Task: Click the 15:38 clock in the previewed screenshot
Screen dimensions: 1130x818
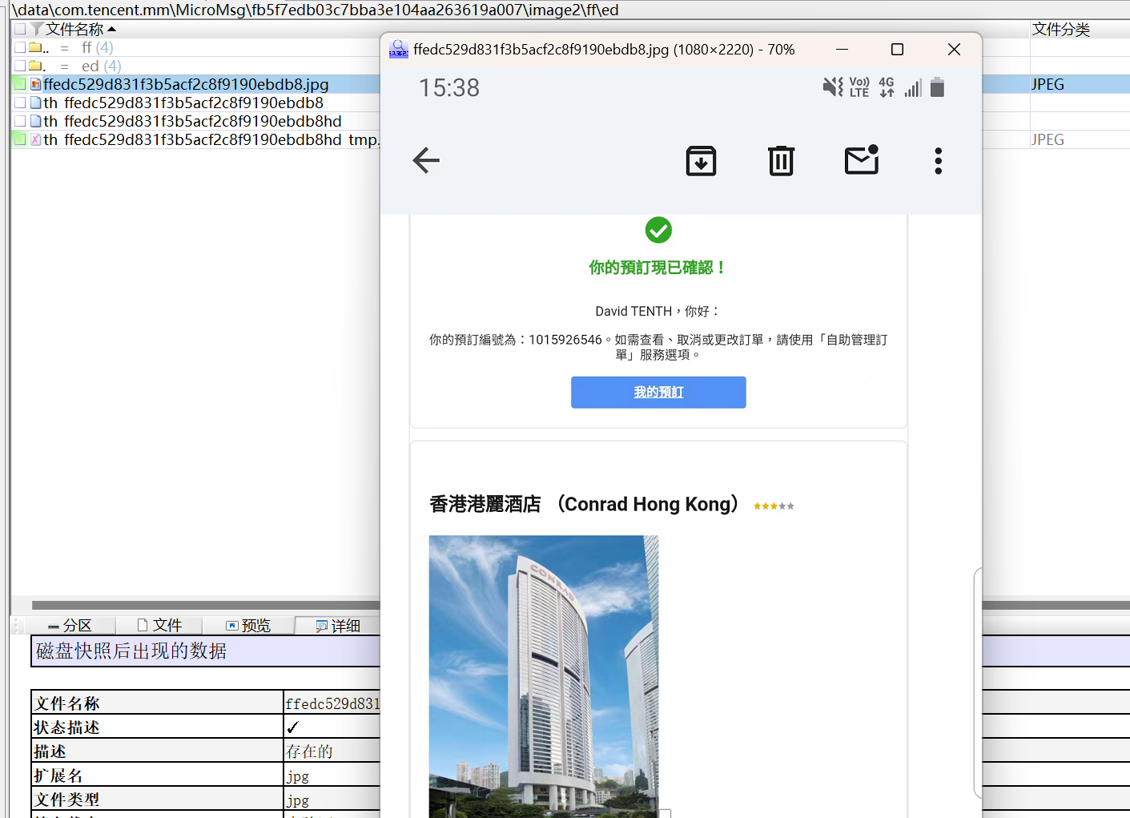Action: tap(449, 87)
